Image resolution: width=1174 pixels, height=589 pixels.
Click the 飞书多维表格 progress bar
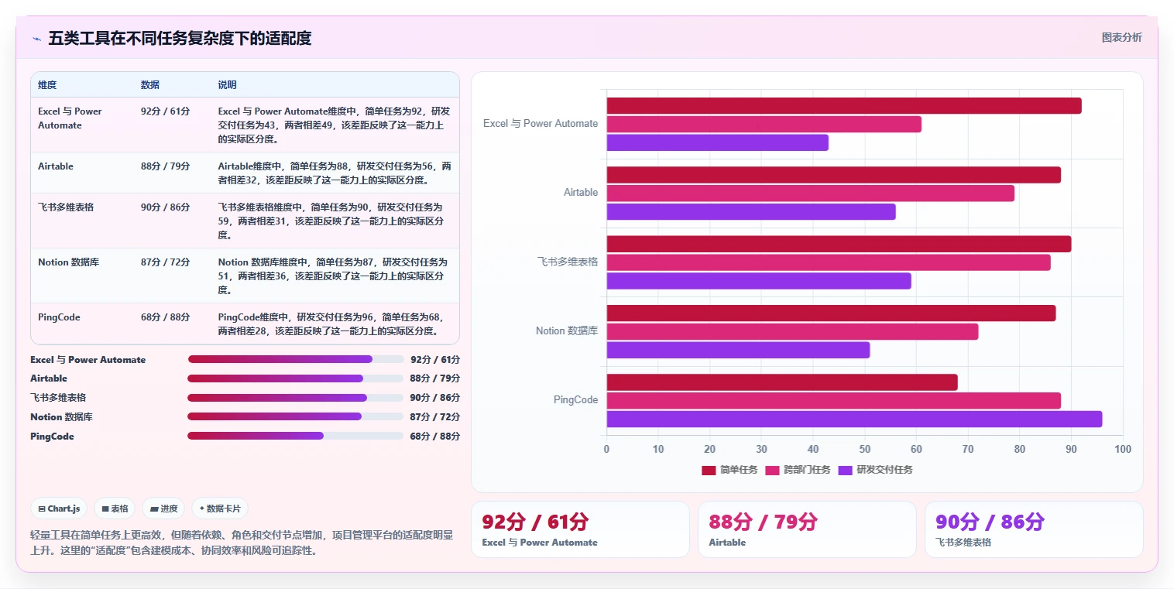tap(295, 398)
